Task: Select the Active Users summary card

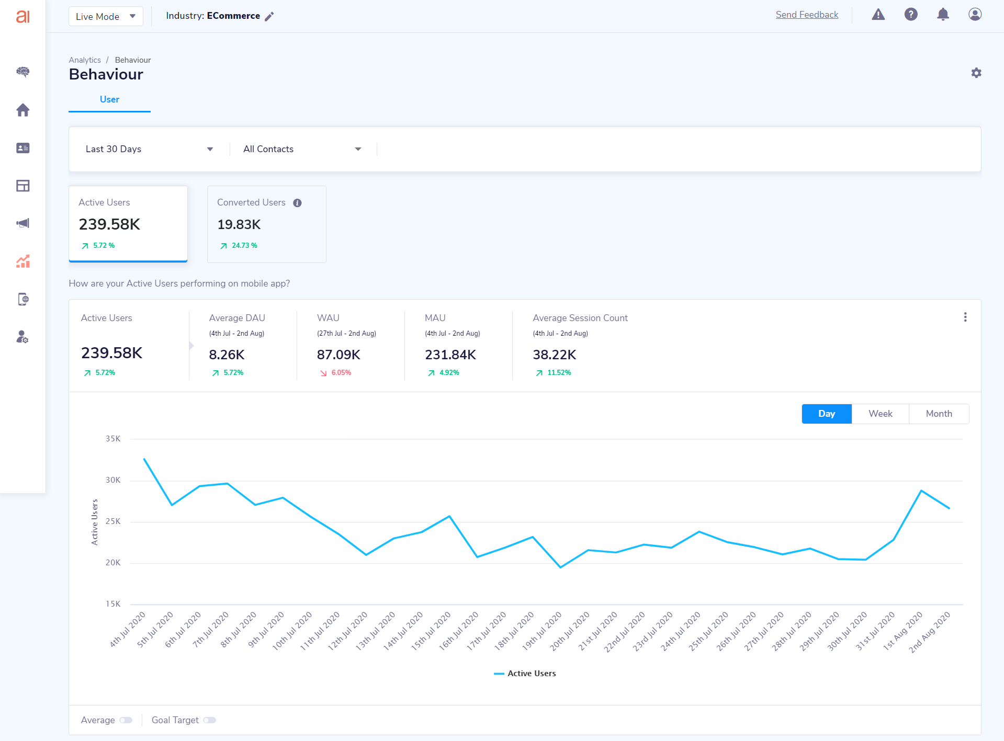Action: (x=128, y=224)
